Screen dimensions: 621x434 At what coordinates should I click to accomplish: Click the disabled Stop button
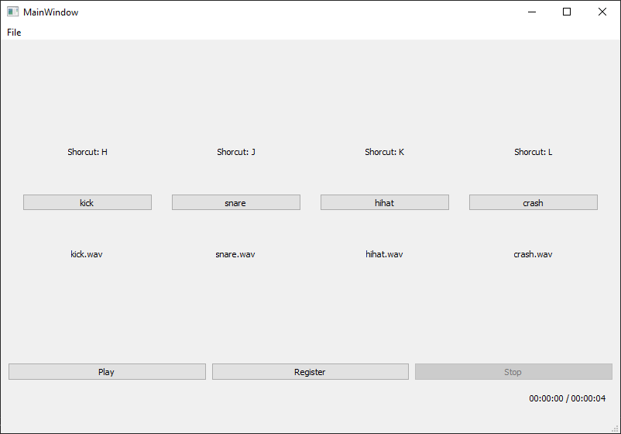pyautogui.click(x=513, y=372)
